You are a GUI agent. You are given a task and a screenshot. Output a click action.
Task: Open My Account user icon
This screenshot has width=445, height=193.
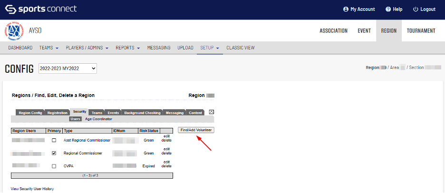point(346,10)
